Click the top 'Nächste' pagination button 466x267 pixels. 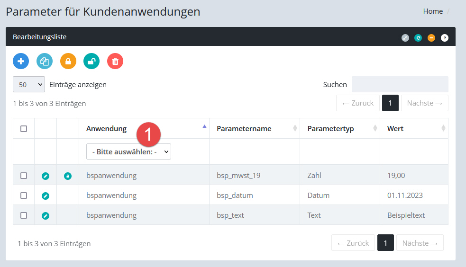point(424,103)
